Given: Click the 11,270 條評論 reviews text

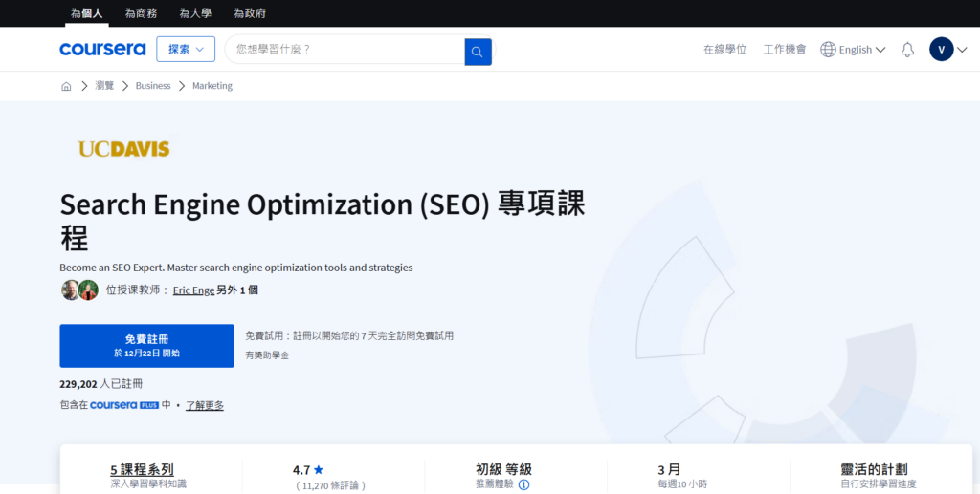Looking at the screenshot, I should 330,485.
